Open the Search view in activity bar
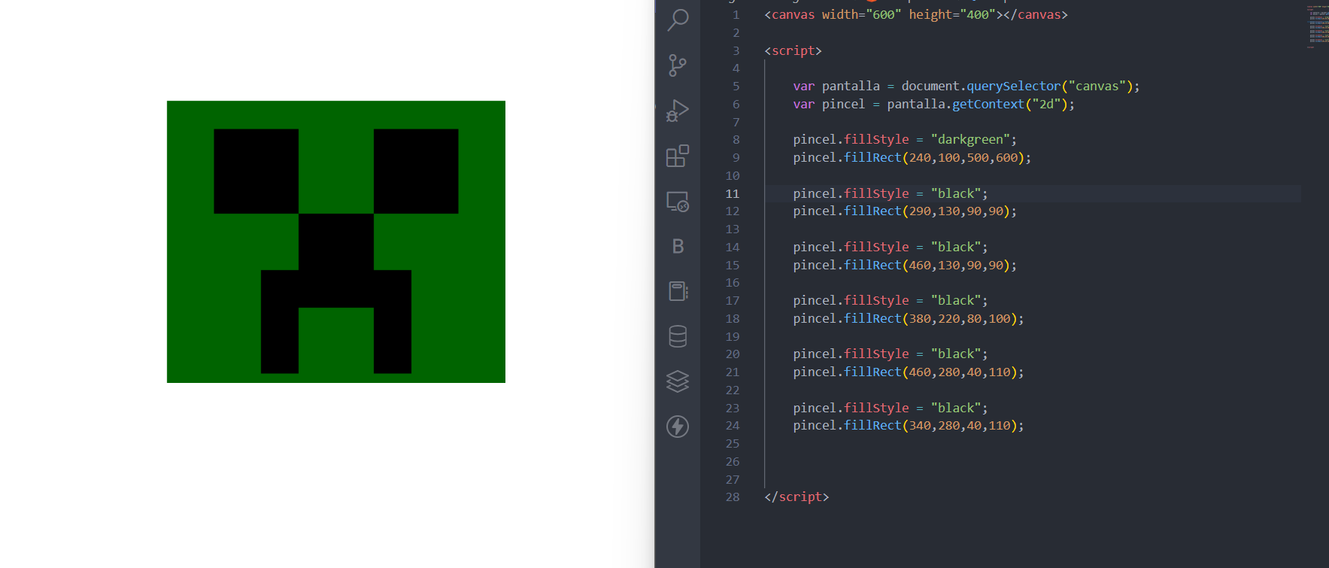The width and height of the screenshot is (1329, 568). click(x=678, y=20)
